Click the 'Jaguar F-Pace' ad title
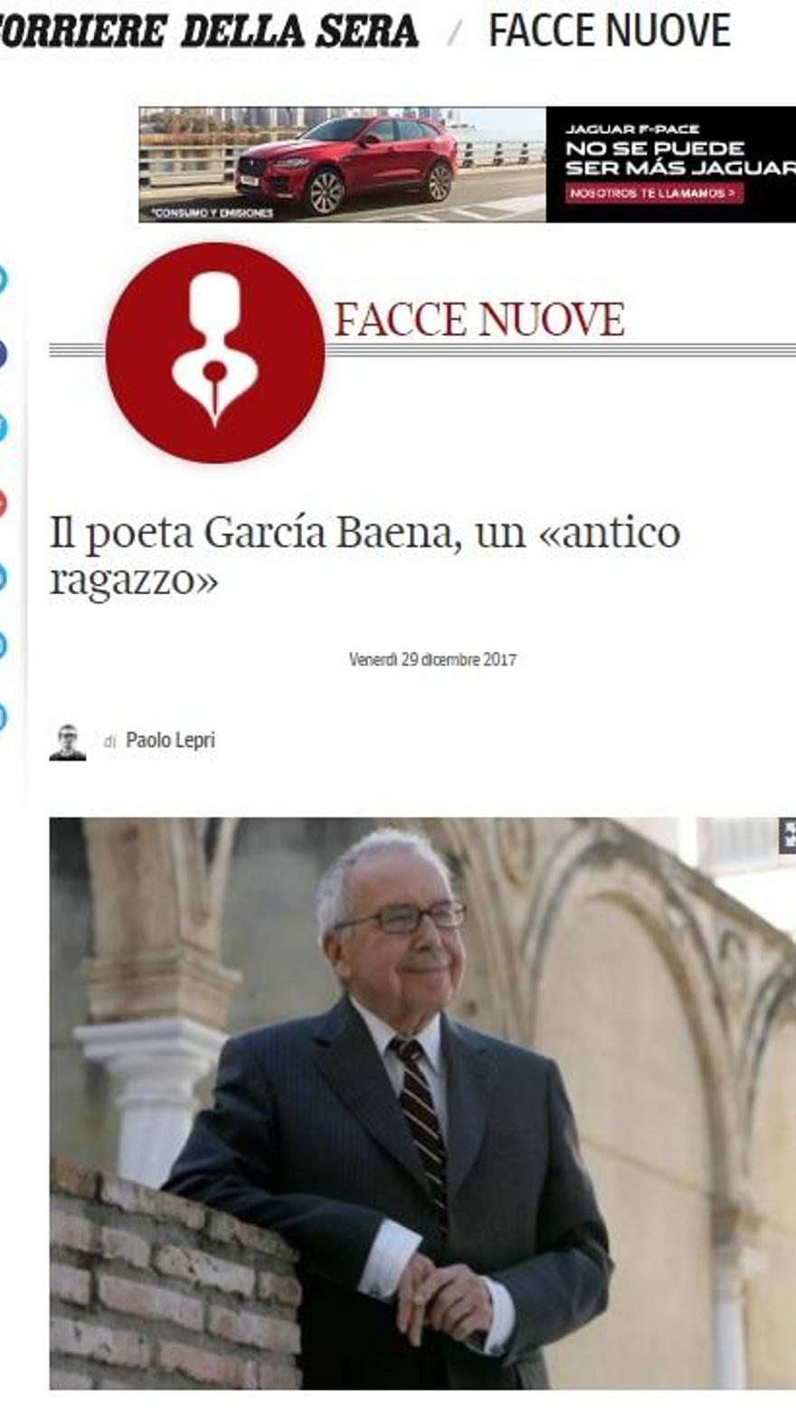The width and height of the screenshot is (796, 1416). 632,129
